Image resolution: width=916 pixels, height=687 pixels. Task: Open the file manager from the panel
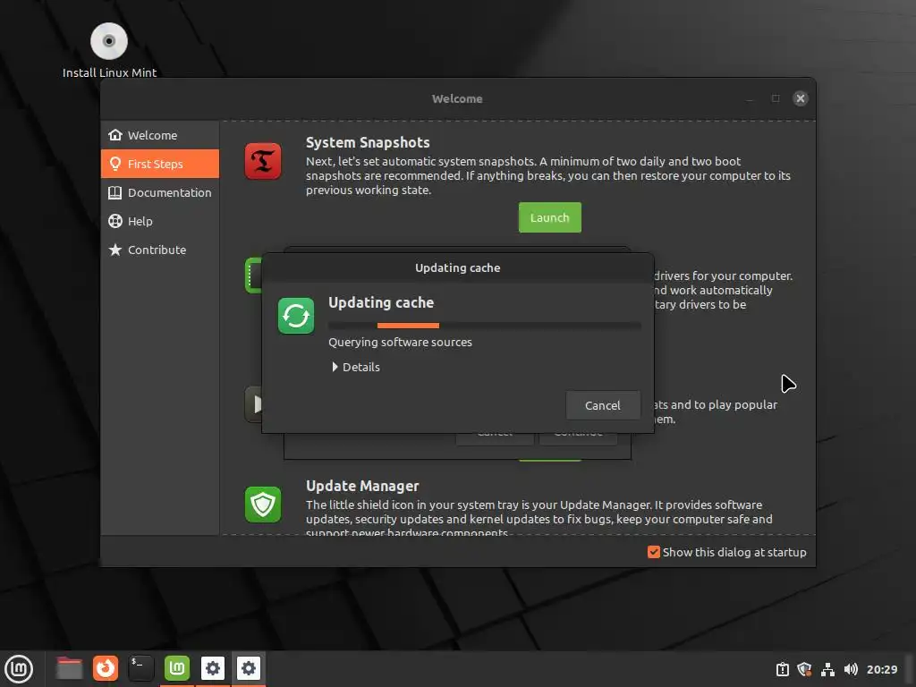[69, 668]
